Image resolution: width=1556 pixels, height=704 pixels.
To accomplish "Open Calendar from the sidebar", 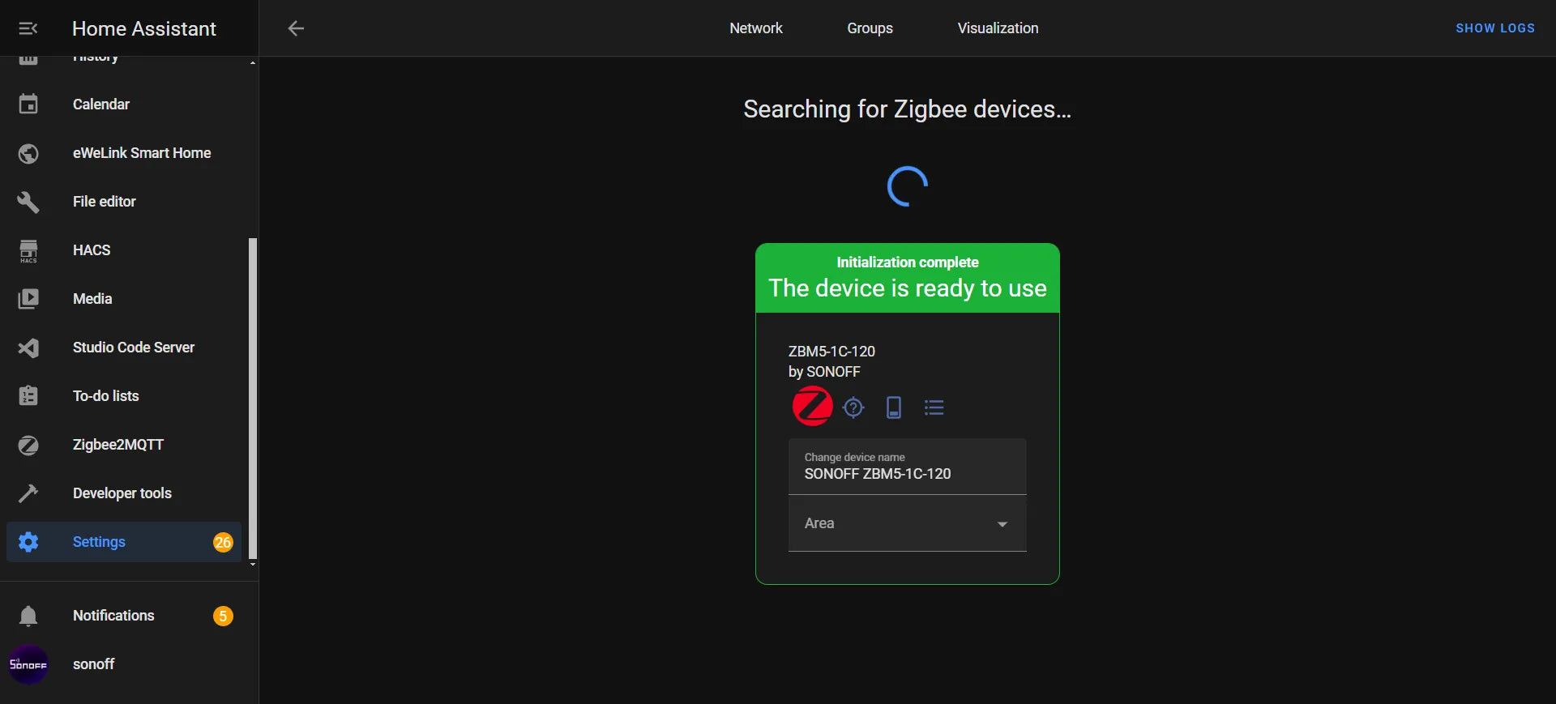I will 124,105.
